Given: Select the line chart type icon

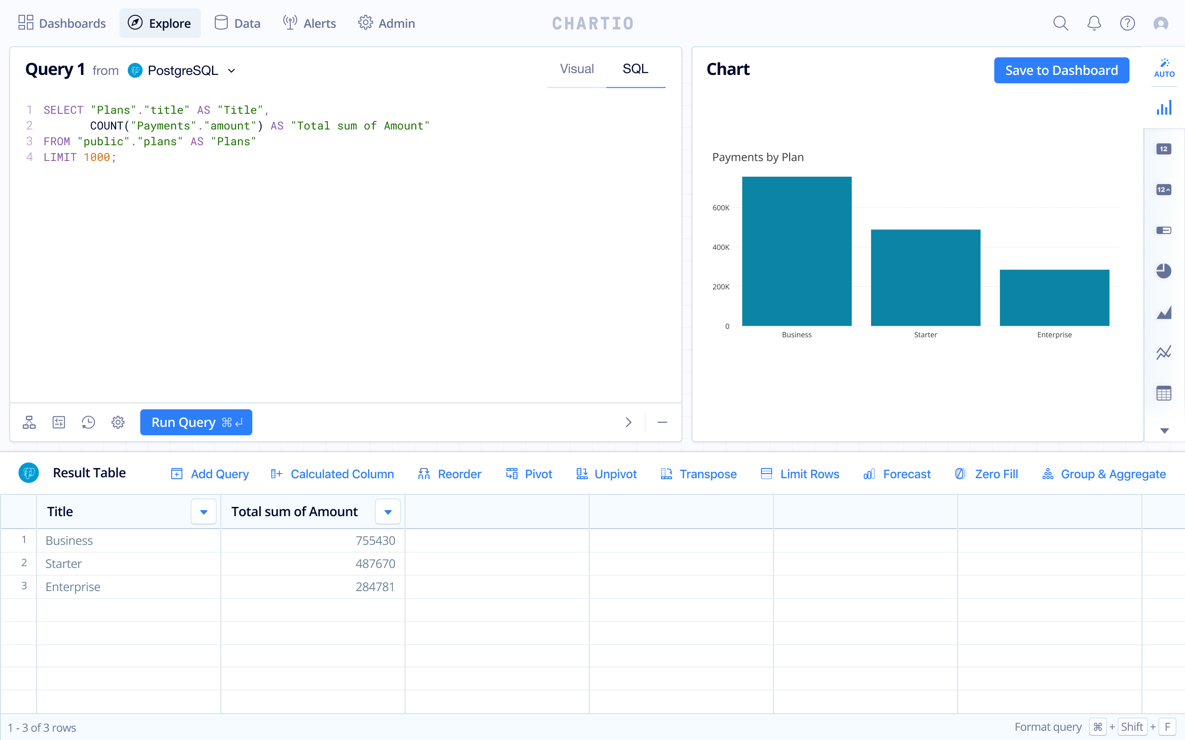Looking at the screenshot, I should pyautogui.click(x=1163, y=352).
